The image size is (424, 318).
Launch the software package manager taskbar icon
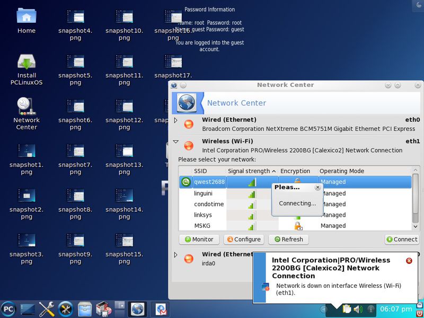point(103,309)
